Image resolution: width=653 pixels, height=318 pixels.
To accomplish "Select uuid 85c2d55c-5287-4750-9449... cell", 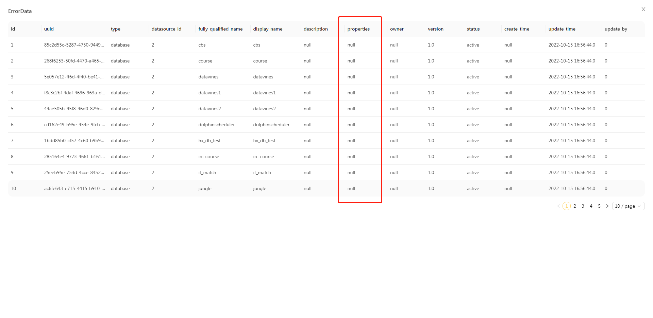I will click(x=74, y=45).
